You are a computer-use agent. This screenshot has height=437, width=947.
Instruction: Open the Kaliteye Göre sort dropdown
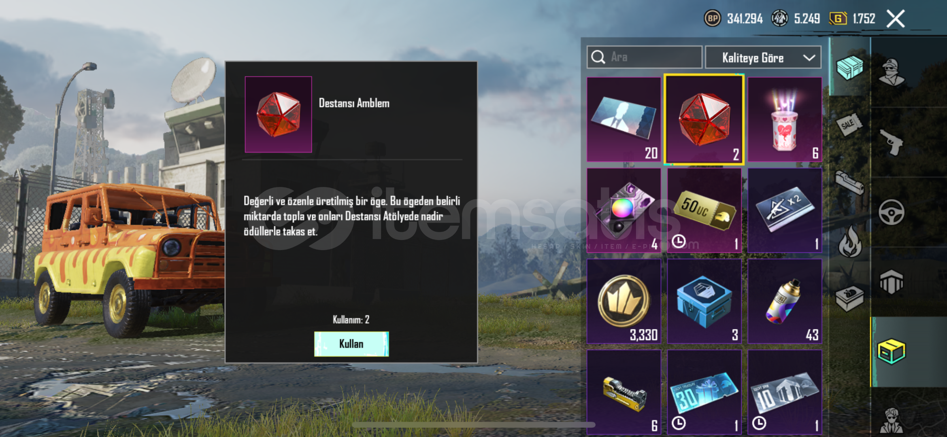(x=763, y=57)
